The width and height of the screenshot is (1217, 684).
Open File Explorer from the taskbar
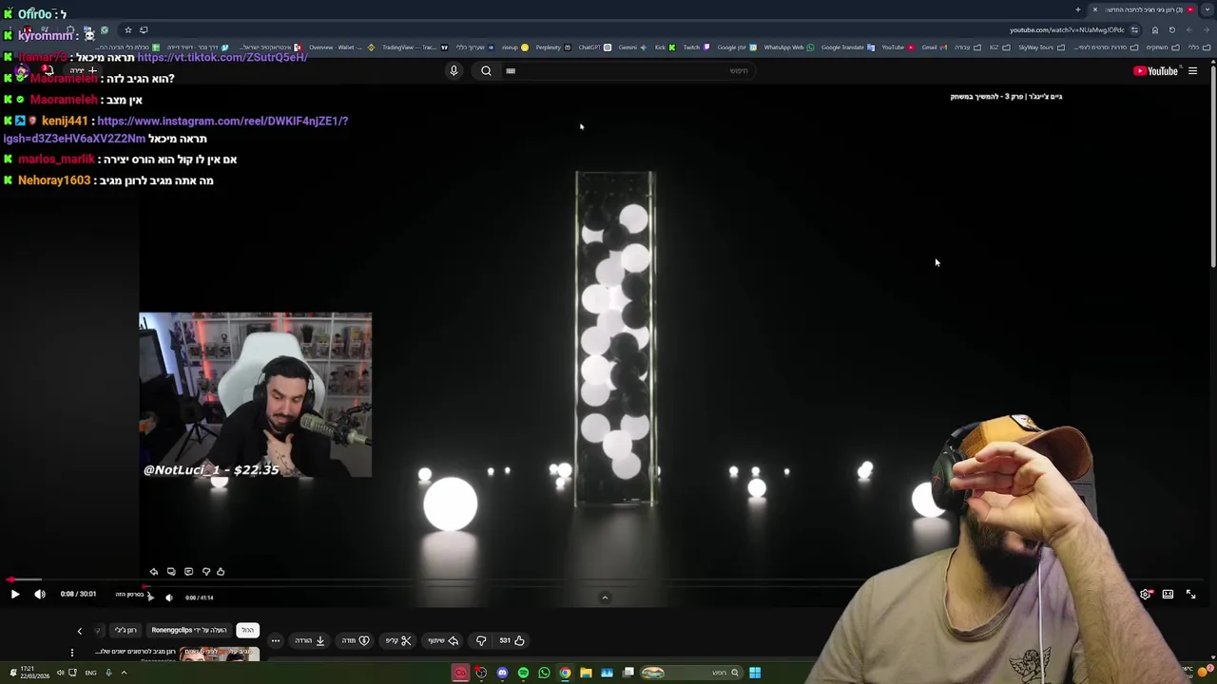click(586, 673)
